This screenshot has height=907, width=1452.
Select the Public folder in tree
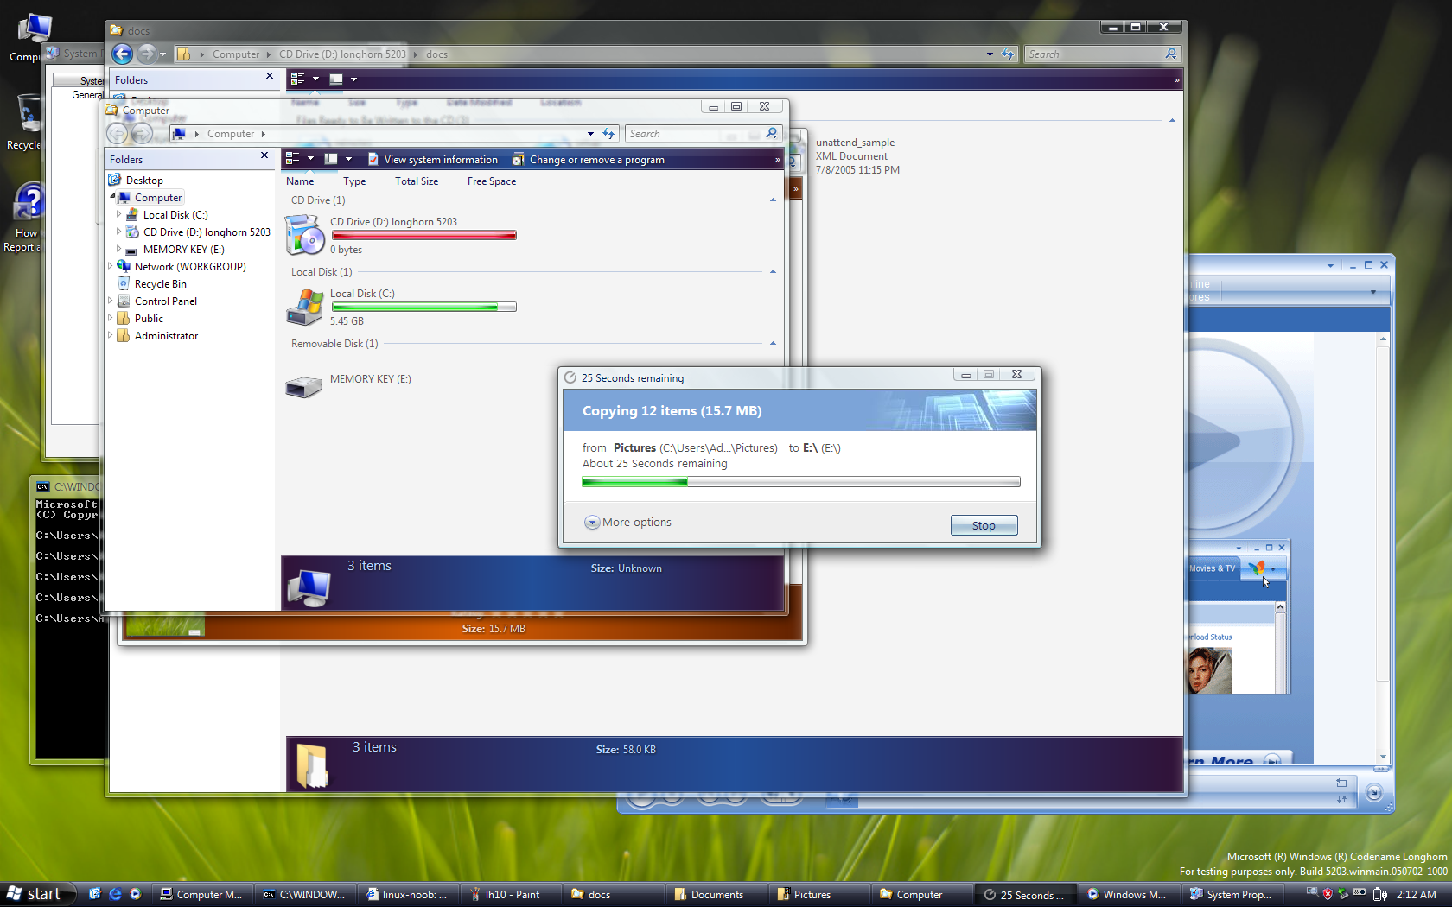149,319
